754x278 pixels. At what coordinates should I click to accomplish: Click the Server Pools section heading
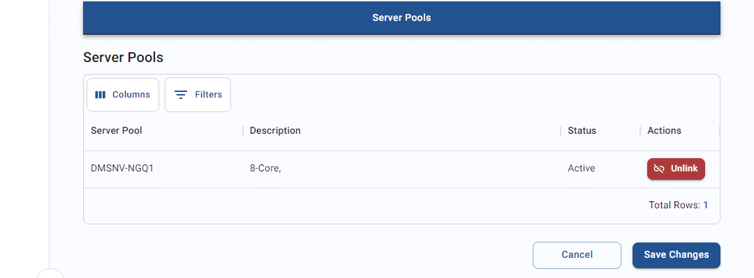coord(123,58)
